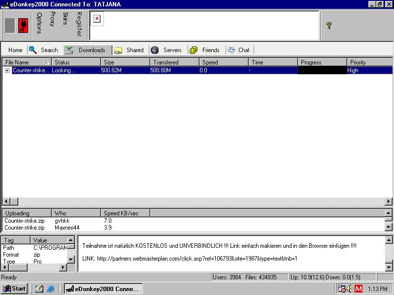
Task: Sort downloads by Status column
Action: click(x=76, y=62)
